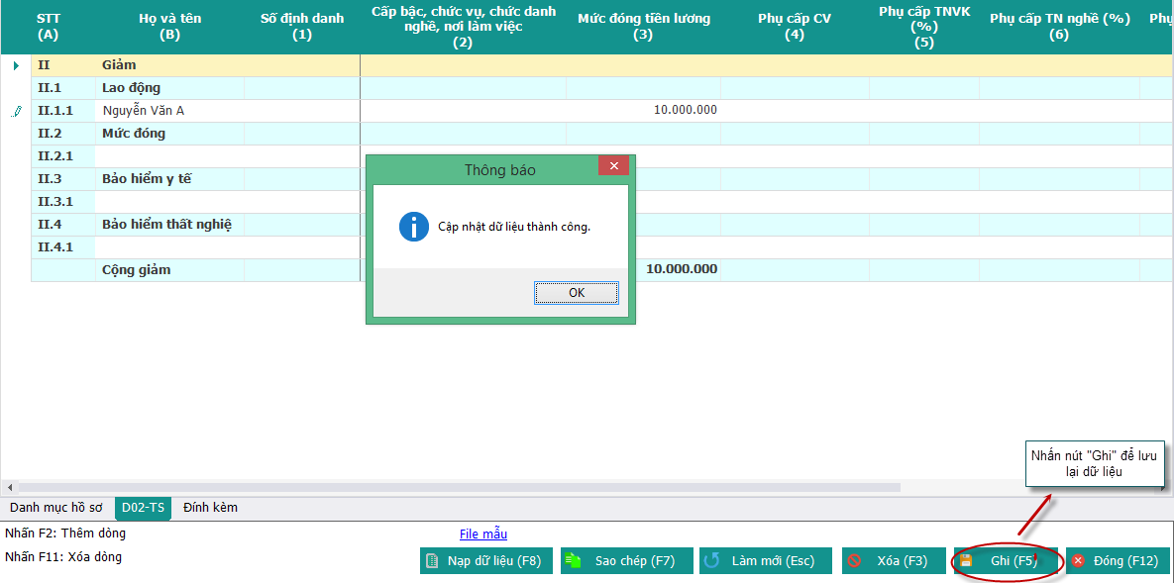This screenshot has width=1174, height=583.
Task: Click the Số định danh cell for Nguyễn Văn A
Action: (x=302, y=111)
